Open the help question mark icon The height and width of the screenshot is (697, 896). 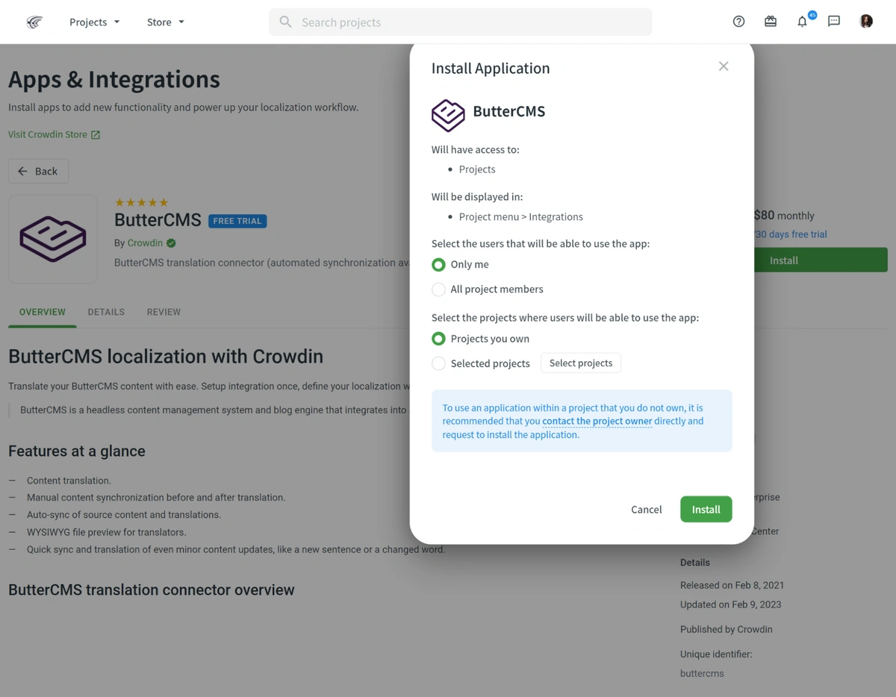[x=738, y=22]
